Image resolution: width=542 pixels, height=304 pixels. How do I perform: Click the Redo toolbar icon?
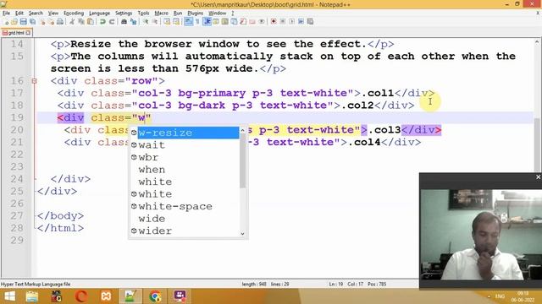click(x=112, y=21)
